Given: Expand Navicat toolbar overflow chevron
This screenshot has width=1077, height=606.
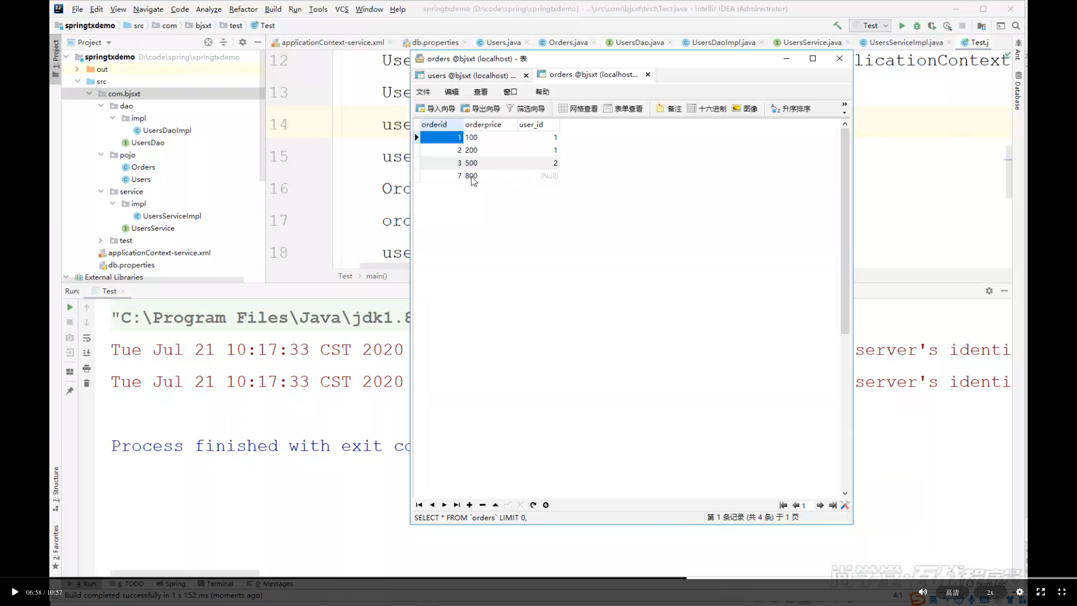Looking at the screenshot, I should [x=844, y=104].
